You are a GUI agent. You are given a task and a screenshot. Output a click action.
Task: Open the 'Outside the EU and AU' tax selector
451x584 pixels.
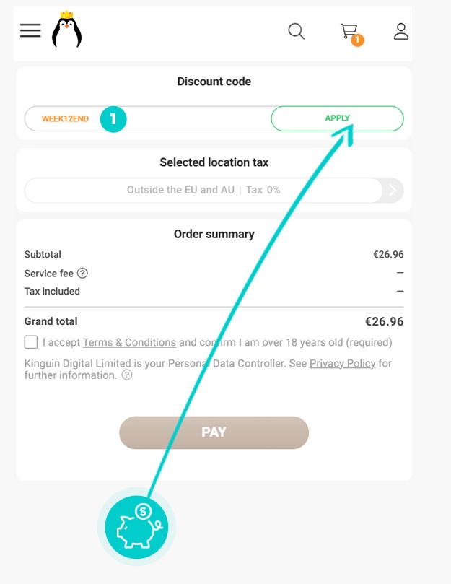point(203,190)
